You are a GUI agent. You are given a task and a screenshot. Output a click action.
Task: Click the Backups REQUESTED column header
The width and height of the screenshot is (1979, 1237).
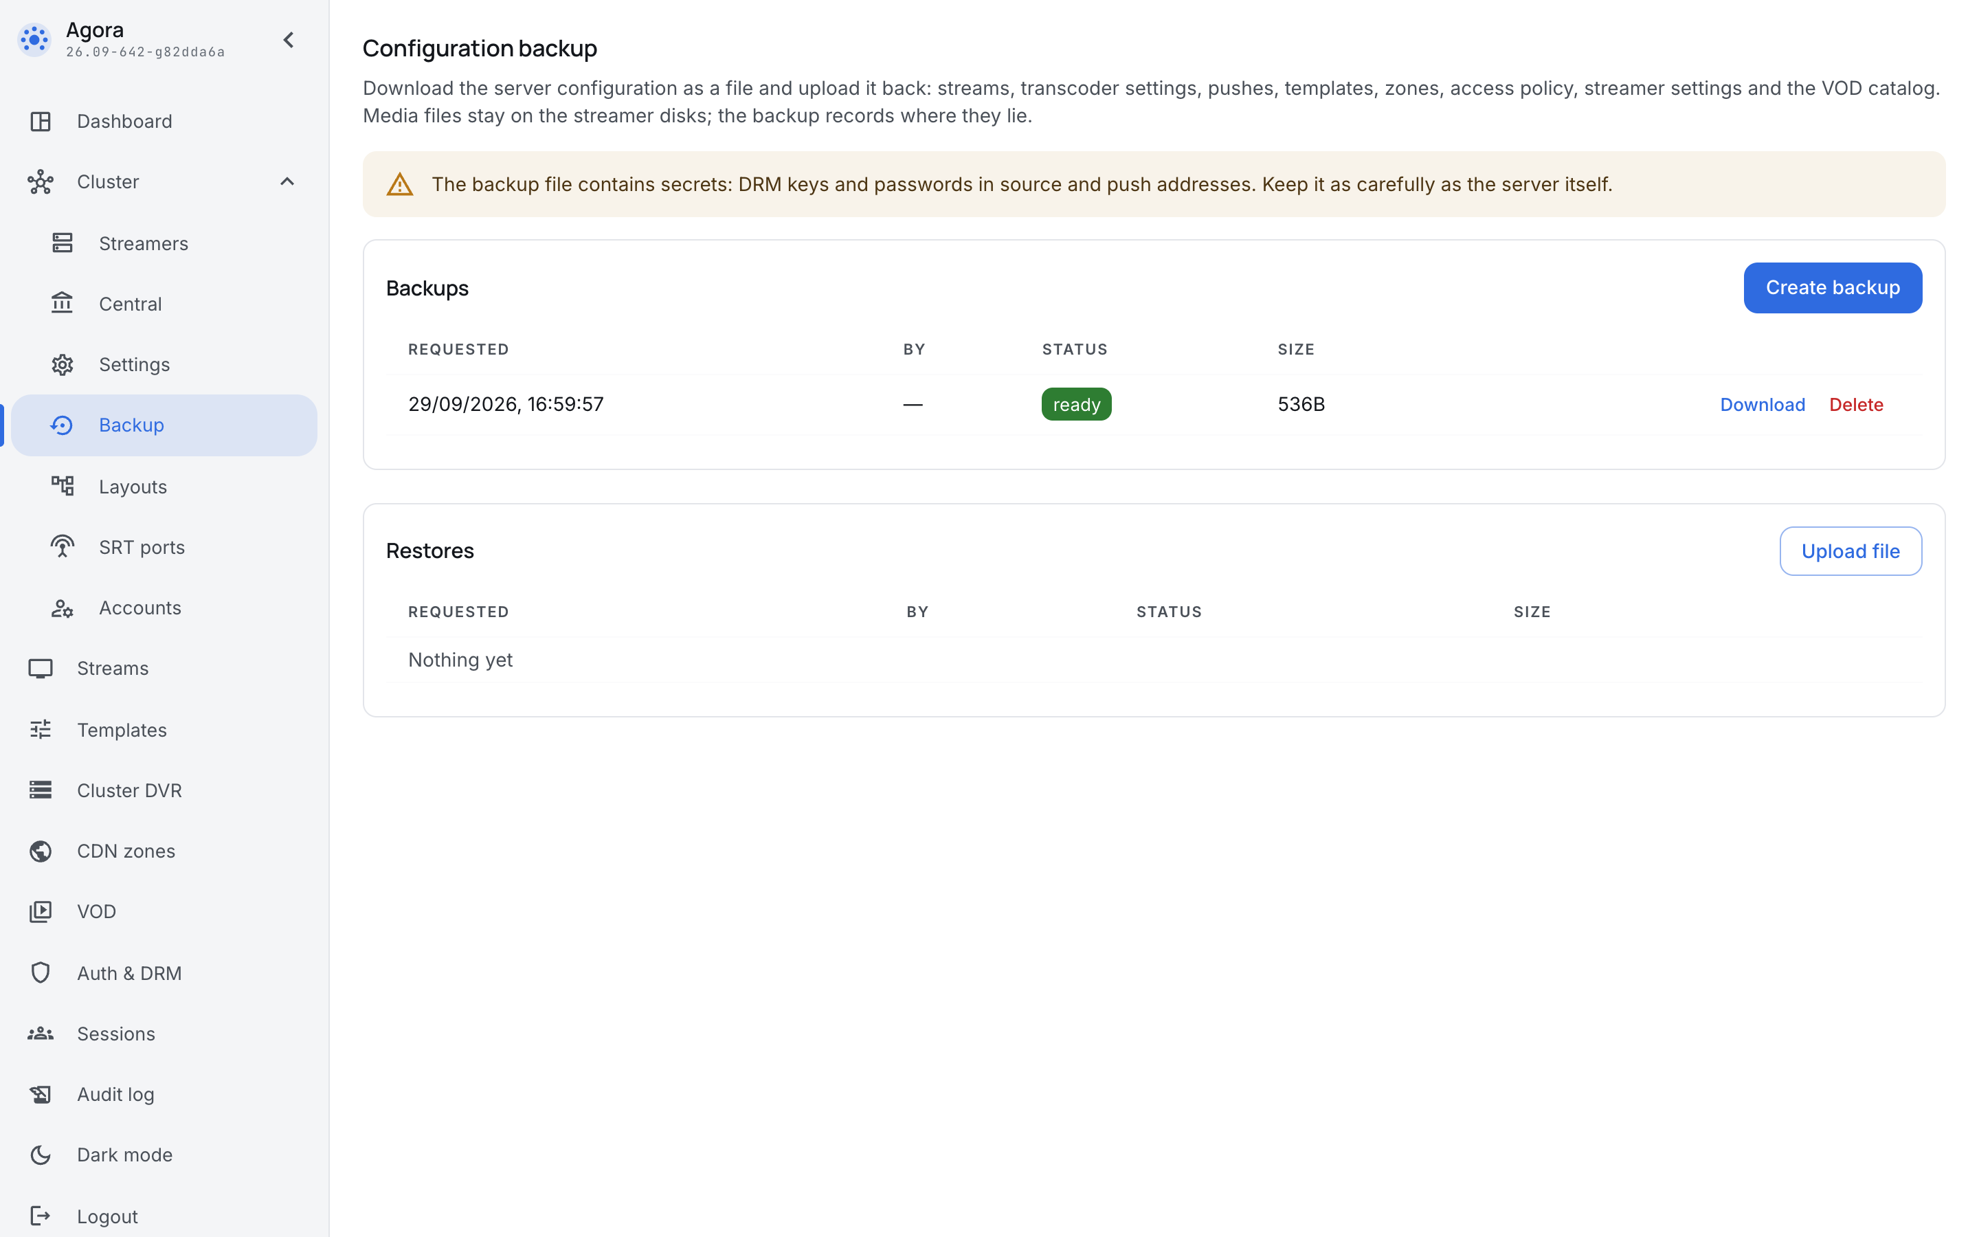[x=458, y=349]
